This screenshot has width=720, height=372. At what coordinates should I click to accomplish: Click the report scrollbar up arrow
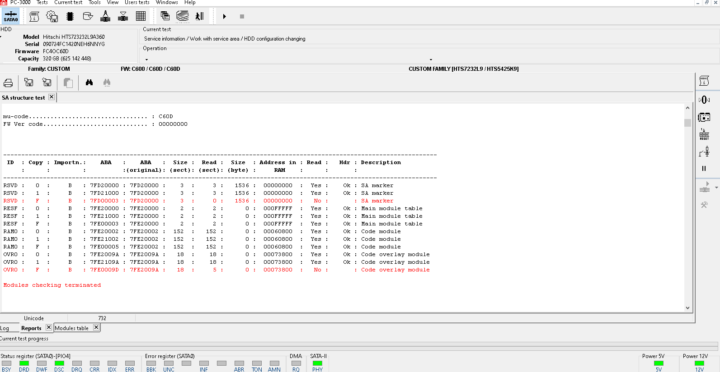tap(687, 108)
